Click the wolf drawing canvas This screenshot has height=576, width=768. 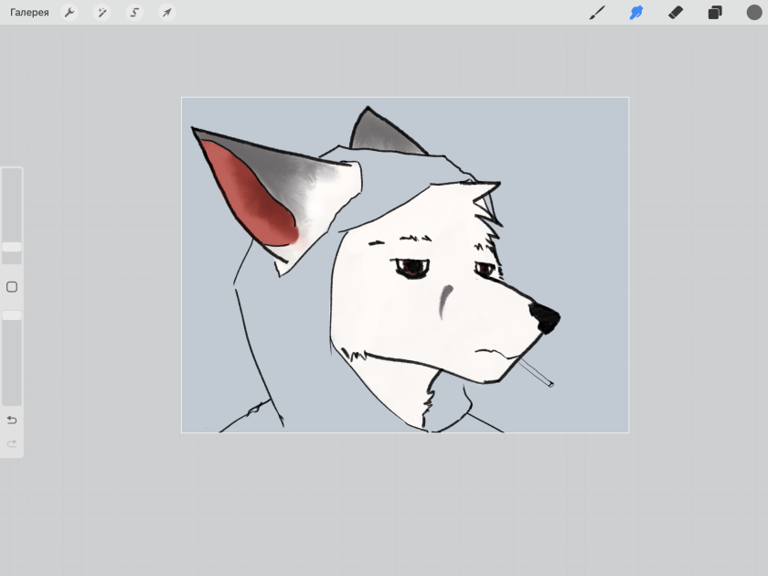pyautogui.click(x=405, y=265)
